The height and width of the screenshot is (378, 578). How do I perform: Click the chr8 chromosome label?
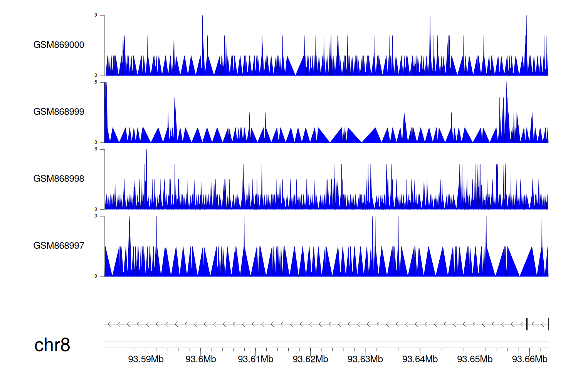tap(52, 345)
